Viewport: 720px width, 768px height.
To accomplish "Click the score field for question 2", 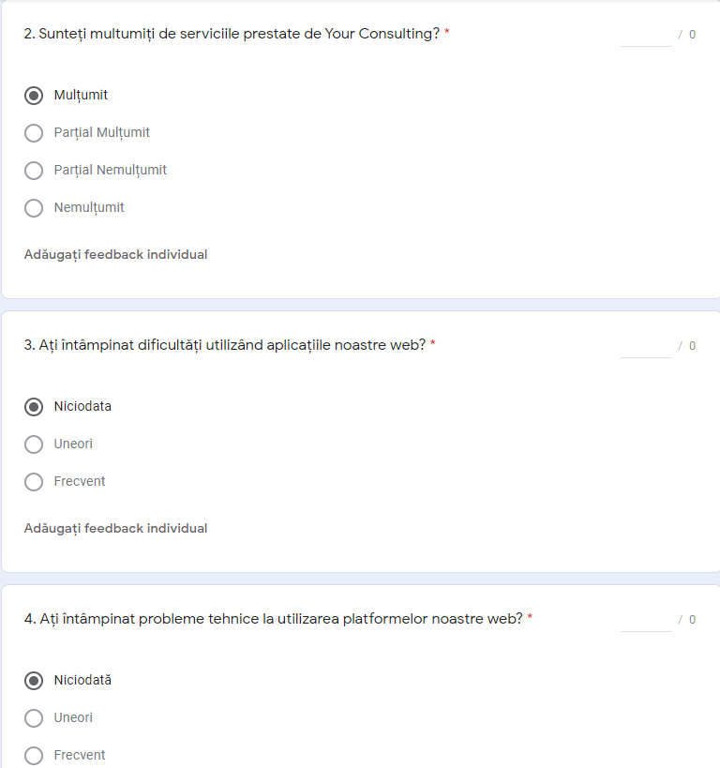I will pos(646,35).
